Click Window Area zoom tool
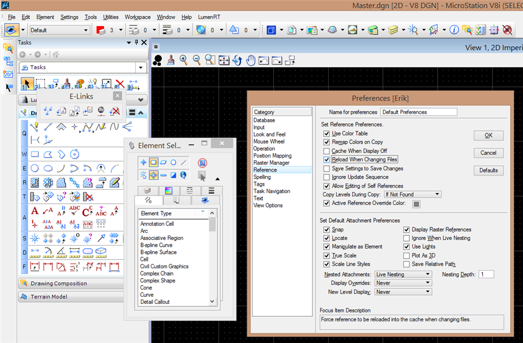 (210, 60)
